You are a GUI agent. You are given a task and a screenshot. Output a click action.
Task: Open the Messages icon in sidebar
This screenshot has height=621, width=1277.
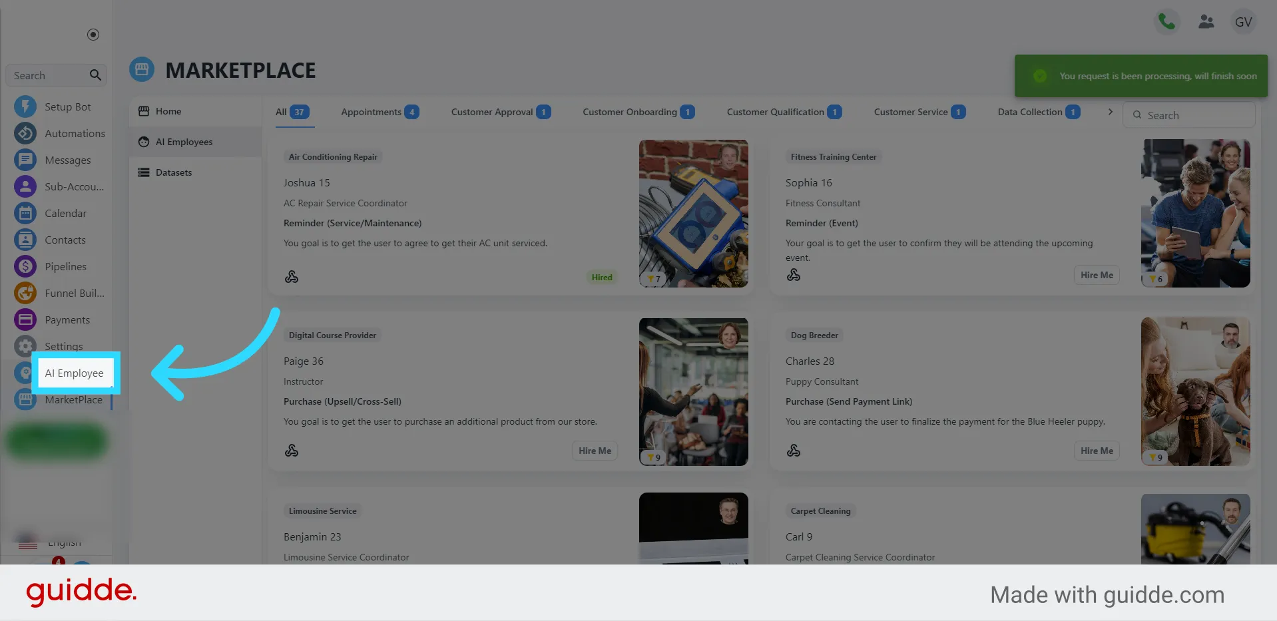pos(25,160)
